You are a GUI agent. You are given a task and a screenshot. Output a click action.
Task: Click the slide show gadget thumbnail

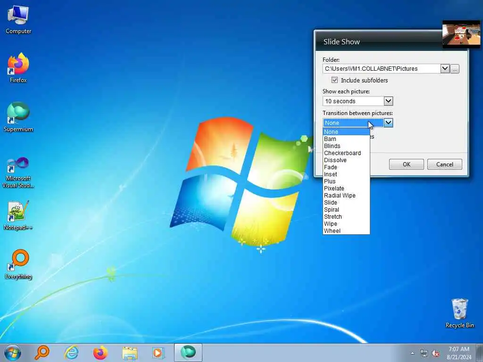tap(461, 34)
